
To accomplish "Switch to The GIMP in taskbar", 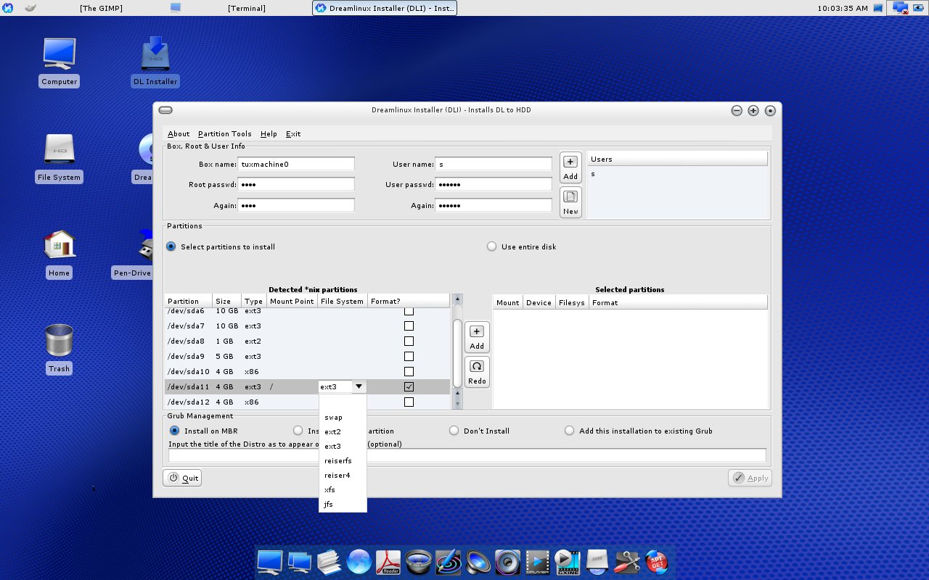I will click(x=101, y=8).
